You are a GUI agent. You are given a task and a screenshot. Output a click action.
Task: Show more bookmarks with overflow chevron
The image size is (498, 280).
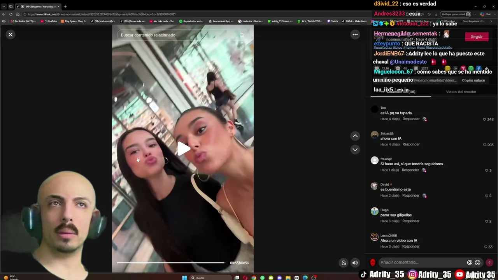coord(491,21)
